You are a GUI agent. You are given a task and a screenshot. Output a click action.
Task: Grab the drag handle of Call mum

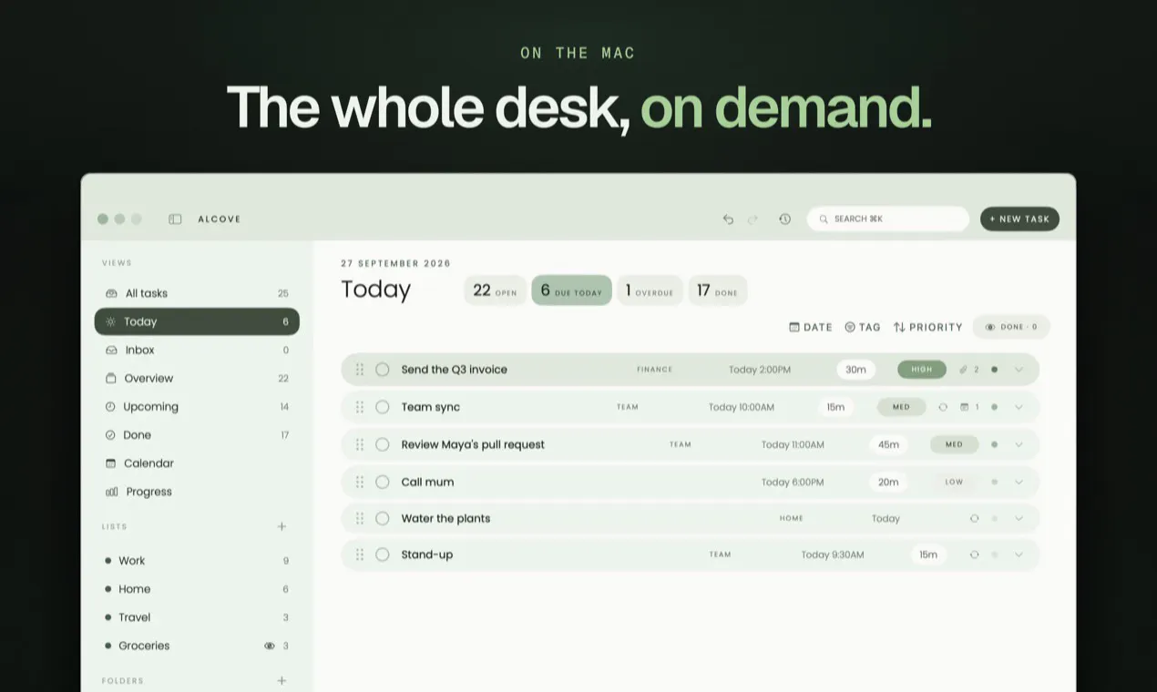click(360, 482)
